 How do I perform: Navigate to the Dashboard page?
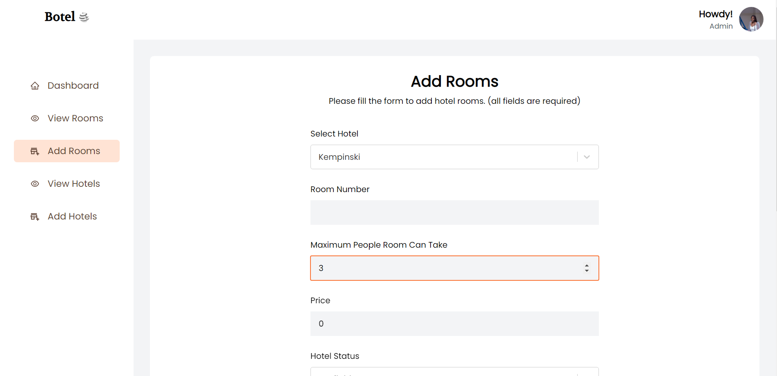tap(73, 85)
